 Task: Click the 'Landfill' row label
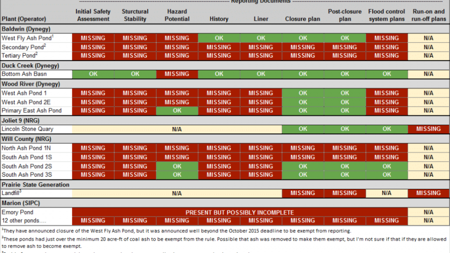11,193
